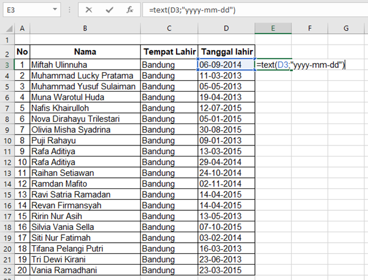The image size is (368, 280).
Task: Select all cells with the corner triangle
Action: [x=9, y=28]
